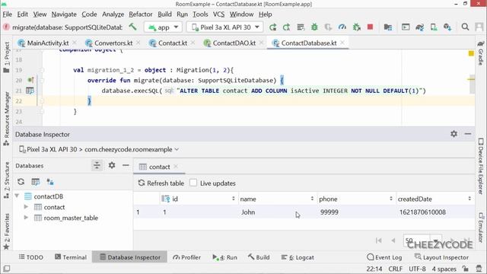Open new query tab icon under Databases
Image resolution: width=487 pixels, height=274 pixels.
(x=36, y=182)
